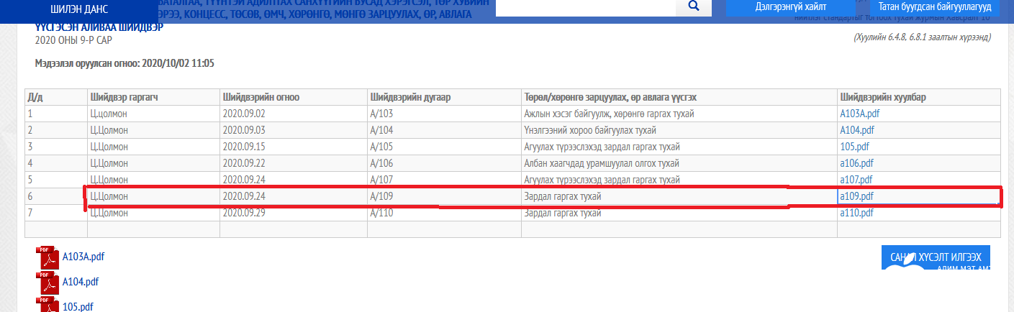Click the PDF icon beside A103A.pdf below table
Screen dimensions: 1014x312
(x=48, y=257)
